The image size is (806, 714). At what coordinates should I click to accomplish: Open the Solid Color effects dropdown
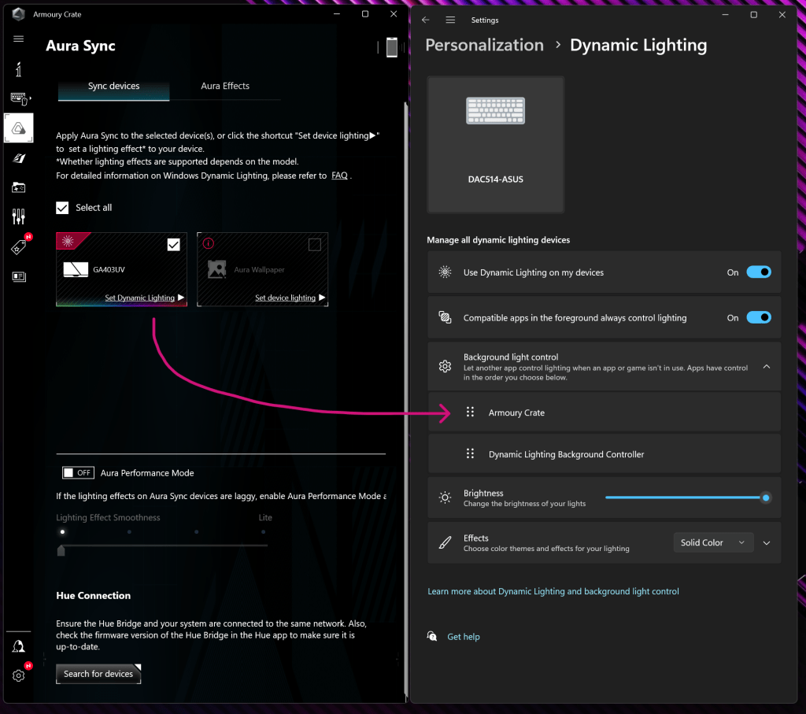coord(712,542)
